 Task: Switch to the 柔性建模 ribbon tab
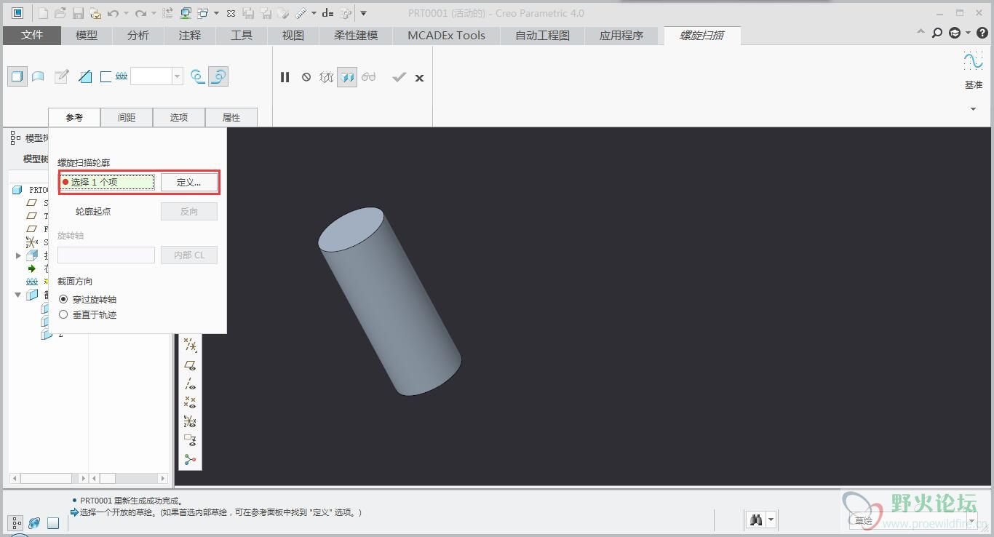click(x=357, y=35)
